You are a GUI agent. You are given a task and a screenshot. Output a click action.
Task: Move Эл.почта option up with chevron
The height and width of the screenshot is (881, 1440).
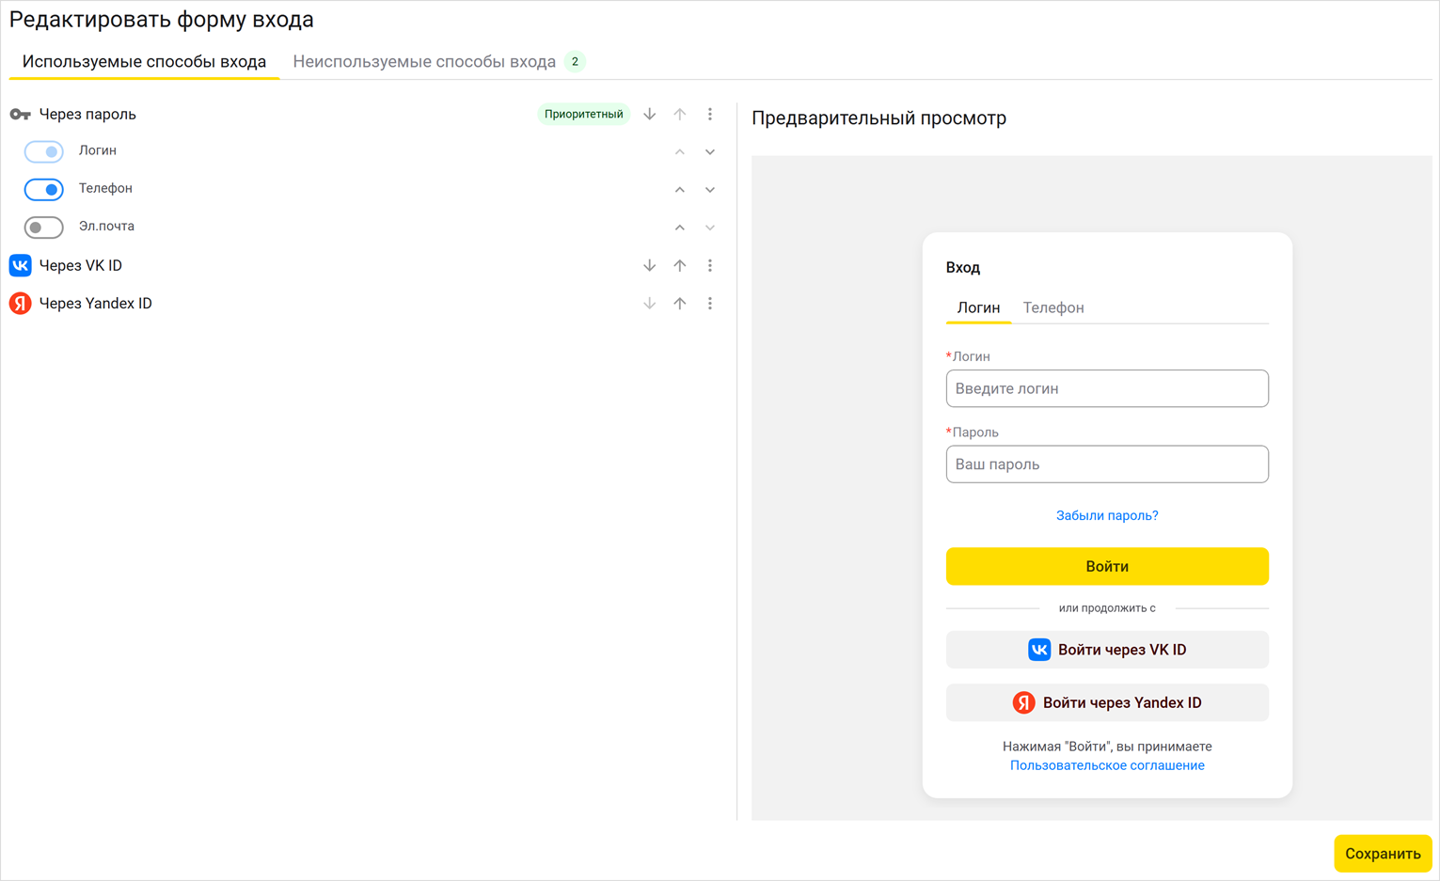click(x=680, y=228)
